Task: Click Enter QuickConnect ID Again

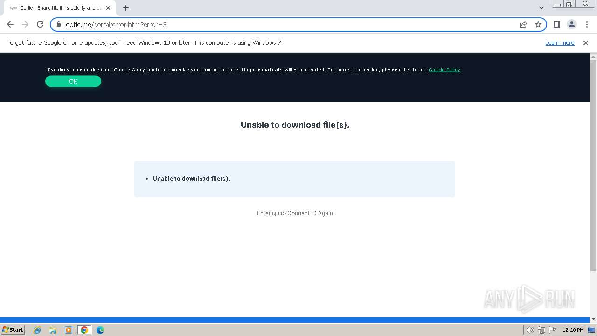Action: coord(295,213)
